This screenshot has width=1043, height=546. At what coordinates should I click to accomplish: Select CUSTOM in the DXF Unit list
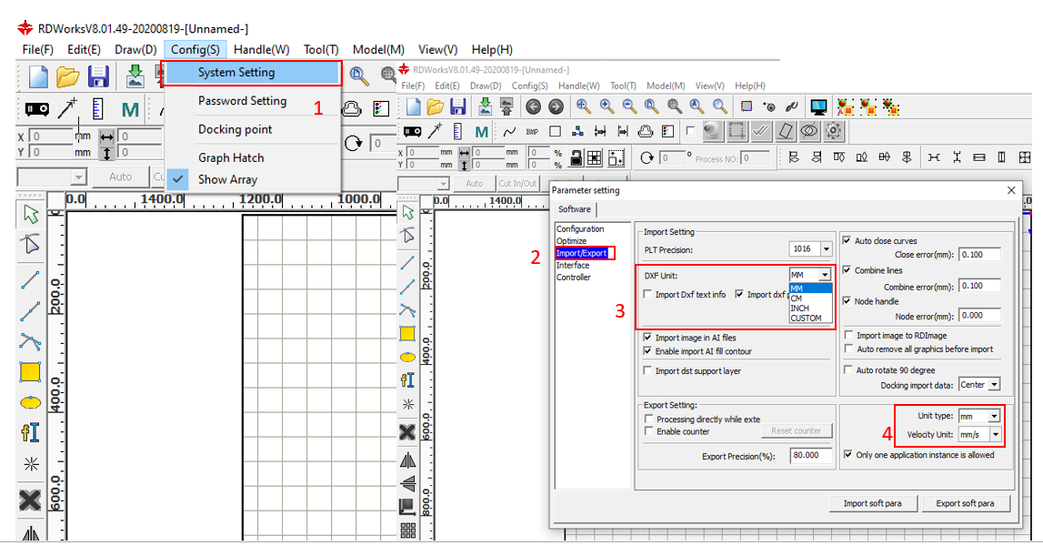click(x=810, y=318)
